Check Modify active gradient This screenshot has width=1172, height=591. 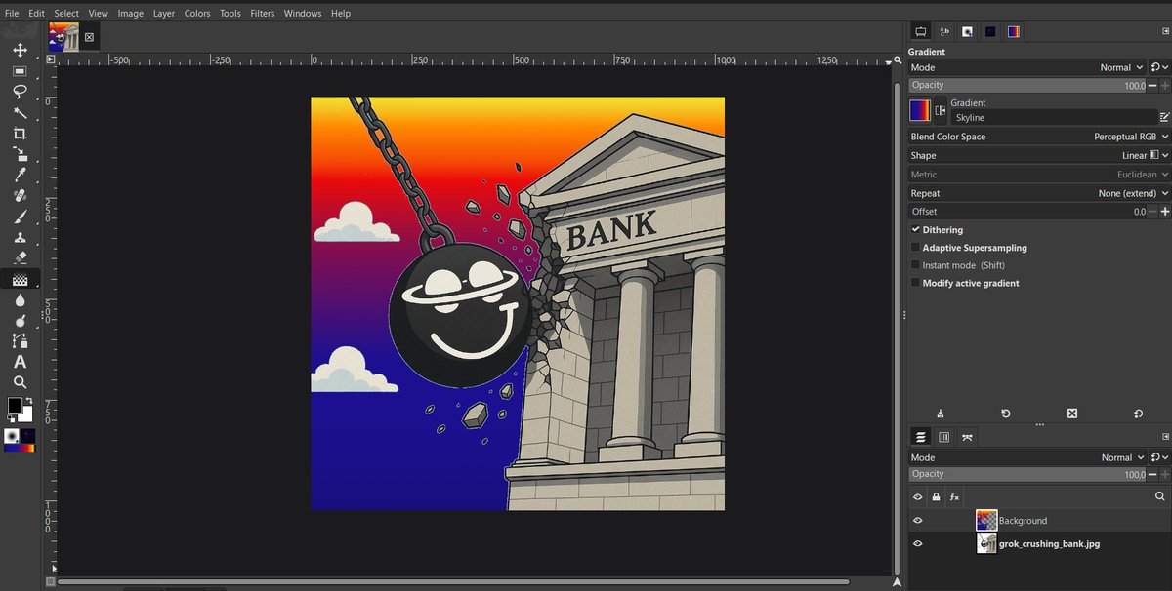point(915,283)
